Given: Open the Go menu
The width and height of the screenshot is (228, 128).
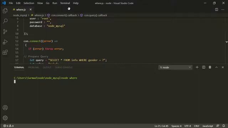Looking at the screenshot, I should click(x=47, y=3).
